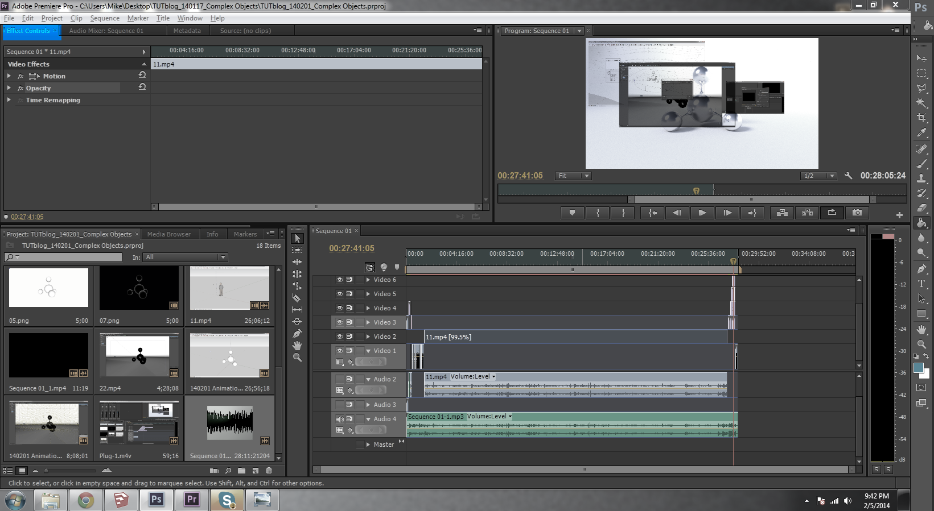Open the Sequence menu
Screen dimensions: 934x511
pos(105,18)
